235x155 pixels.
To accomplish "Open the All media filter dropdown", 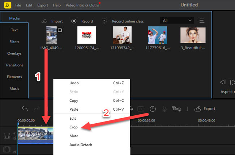I will [177, 21].
